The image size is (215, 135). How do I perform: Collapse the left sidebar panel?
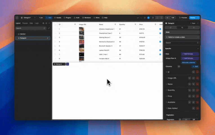pos(49,23)
